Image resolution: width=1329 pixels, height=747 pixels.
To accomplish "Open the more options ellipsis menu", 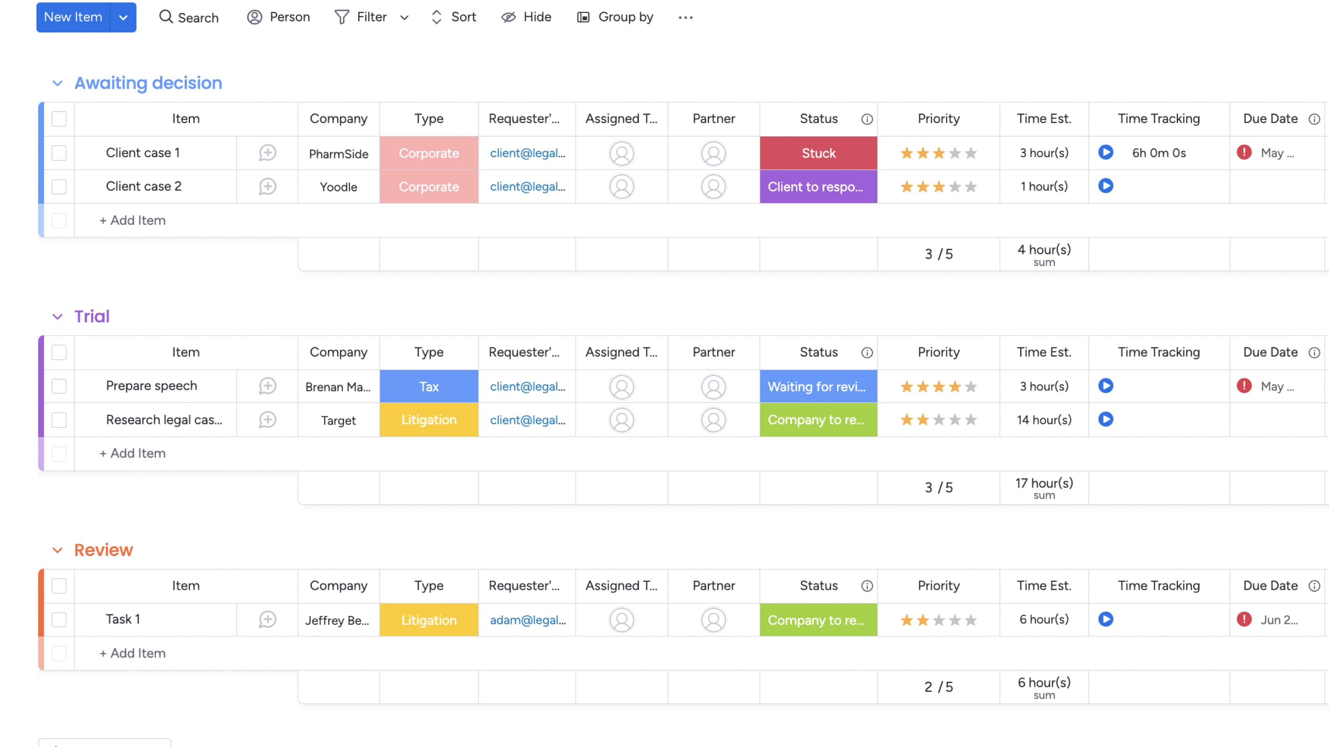I will [x=686, y=17].
